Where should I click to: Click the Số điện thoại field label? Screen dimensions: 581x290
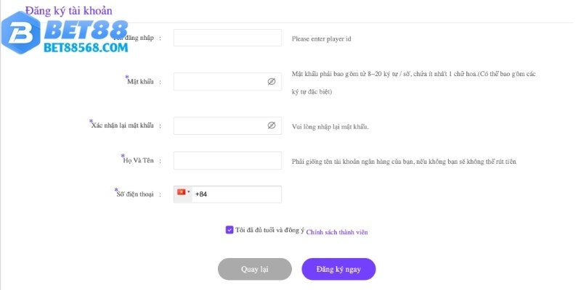(x=135, y=194)
